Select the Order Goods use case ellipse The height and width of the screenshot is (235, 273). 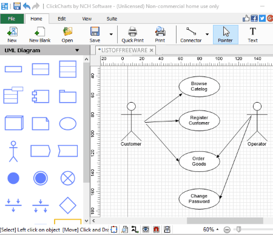coord(199,162)
